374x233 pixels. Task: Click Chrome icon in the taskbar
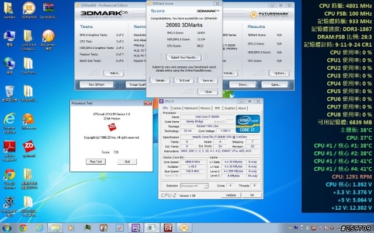pyautogui.click(x=23, y=228)
